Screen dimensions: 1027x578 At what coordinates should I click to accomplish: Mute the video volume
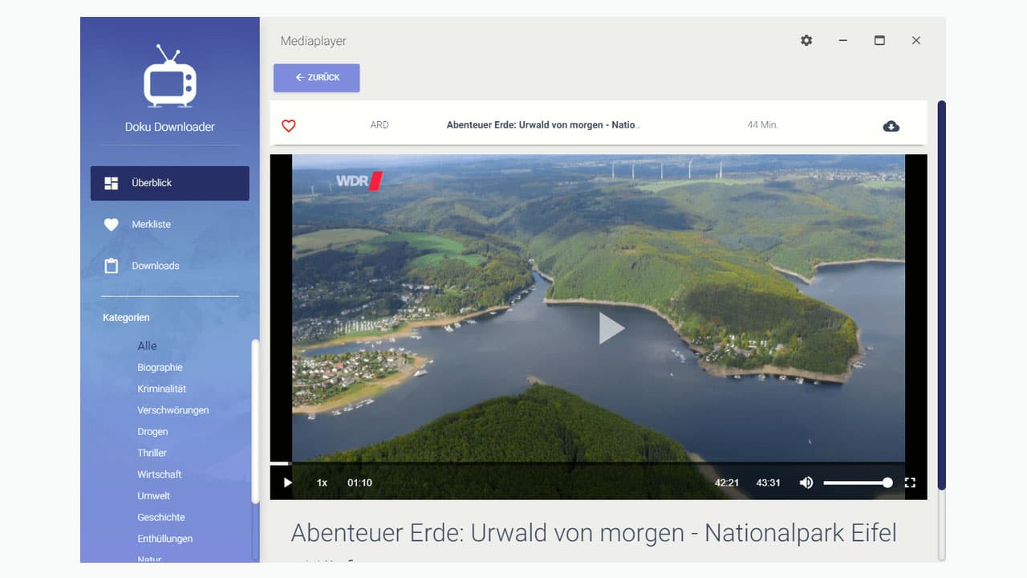[x=806, y=482]
